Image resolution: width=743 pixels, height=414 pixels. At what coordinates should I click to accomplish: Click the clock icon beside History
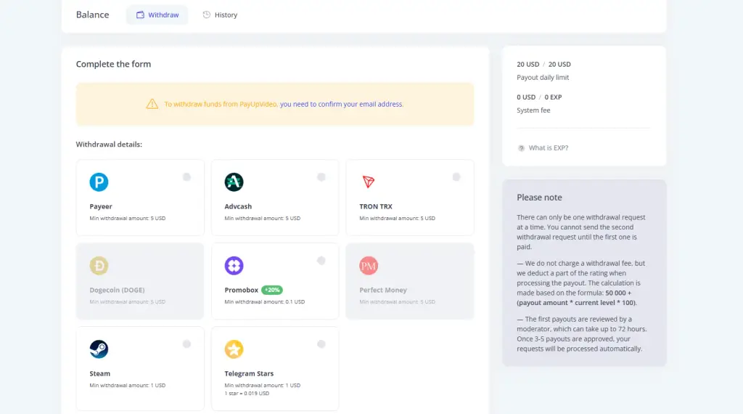coord(207,15)
